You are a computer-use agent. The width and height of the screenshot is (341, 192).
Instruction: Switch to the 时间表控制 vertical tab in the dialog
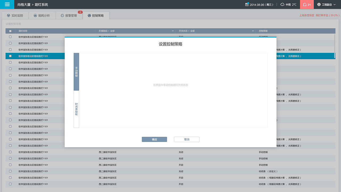pyautogui.click(x=76, y=109)
